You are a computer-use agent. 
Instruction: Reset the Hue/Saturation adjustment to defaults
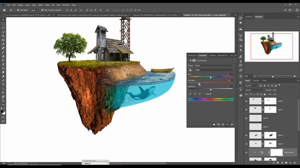pos(223,125)
